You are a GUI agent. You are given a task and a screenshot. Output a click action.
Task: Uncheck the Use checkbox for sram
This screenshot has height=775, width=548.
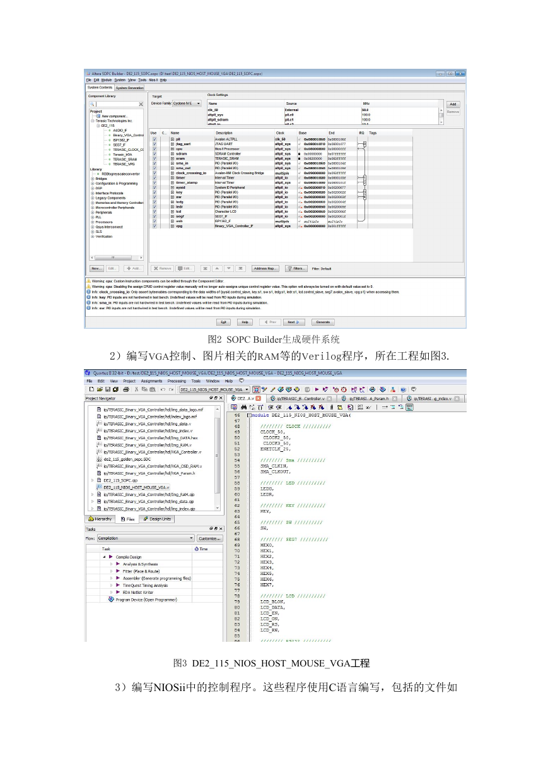(x=154, y=158)
